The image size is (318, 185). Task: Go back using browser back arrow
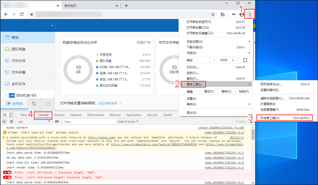[6, 14]
